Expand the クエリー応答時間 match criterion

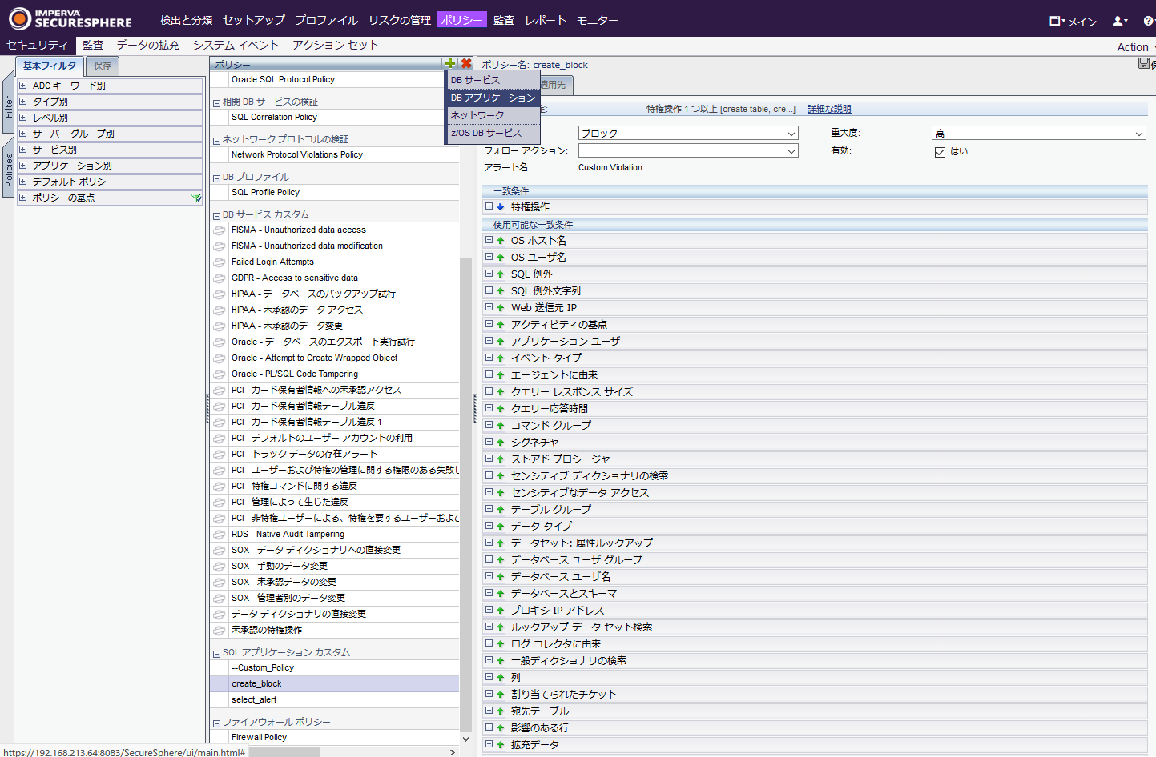[489, 408]
